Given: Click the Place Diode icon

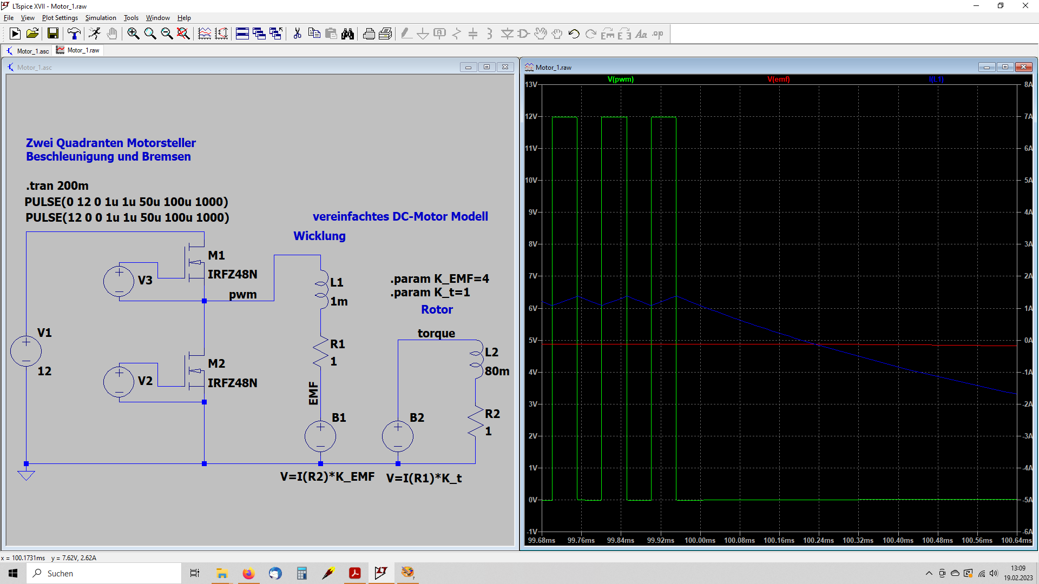Looking at the screenshot, I should click(507, 34).
